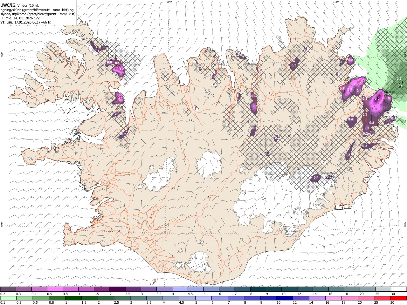407x305 pixels.
Task: Select bottom-row lavender swatch between 14 and 16
Action: pos(317,298)
